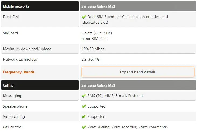Click the Dual-SIM row label

11,17
